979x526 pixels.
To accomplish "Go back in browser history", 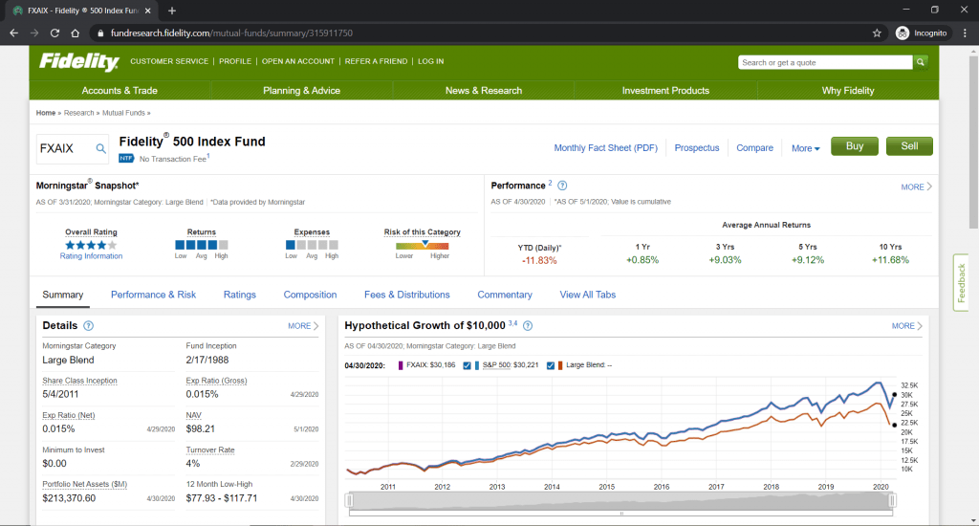I will point(13,33).
